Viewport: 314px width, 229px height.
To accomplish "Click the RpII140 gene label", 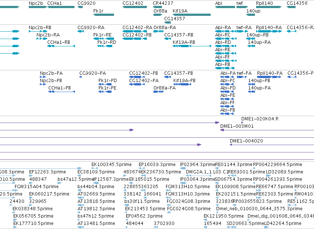I will click(264, 3).
